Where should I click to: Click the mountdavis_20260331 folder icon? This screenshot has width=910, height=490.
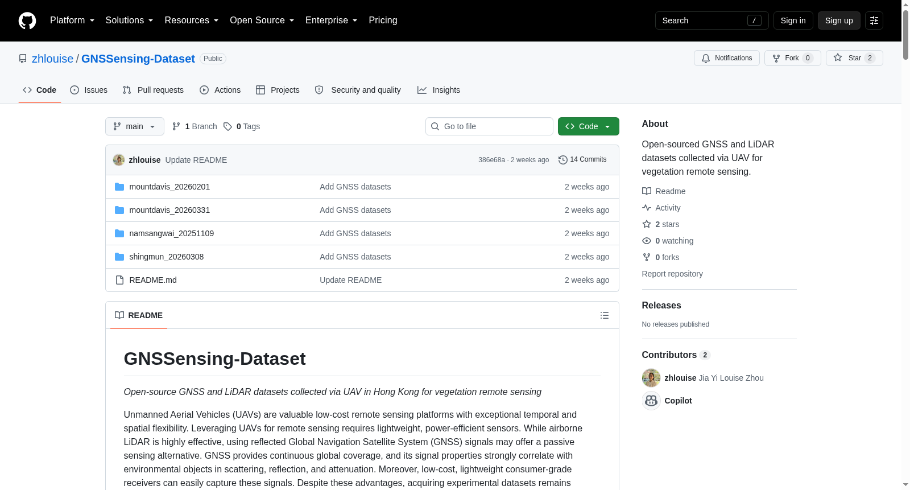click(x=119, y=210)
